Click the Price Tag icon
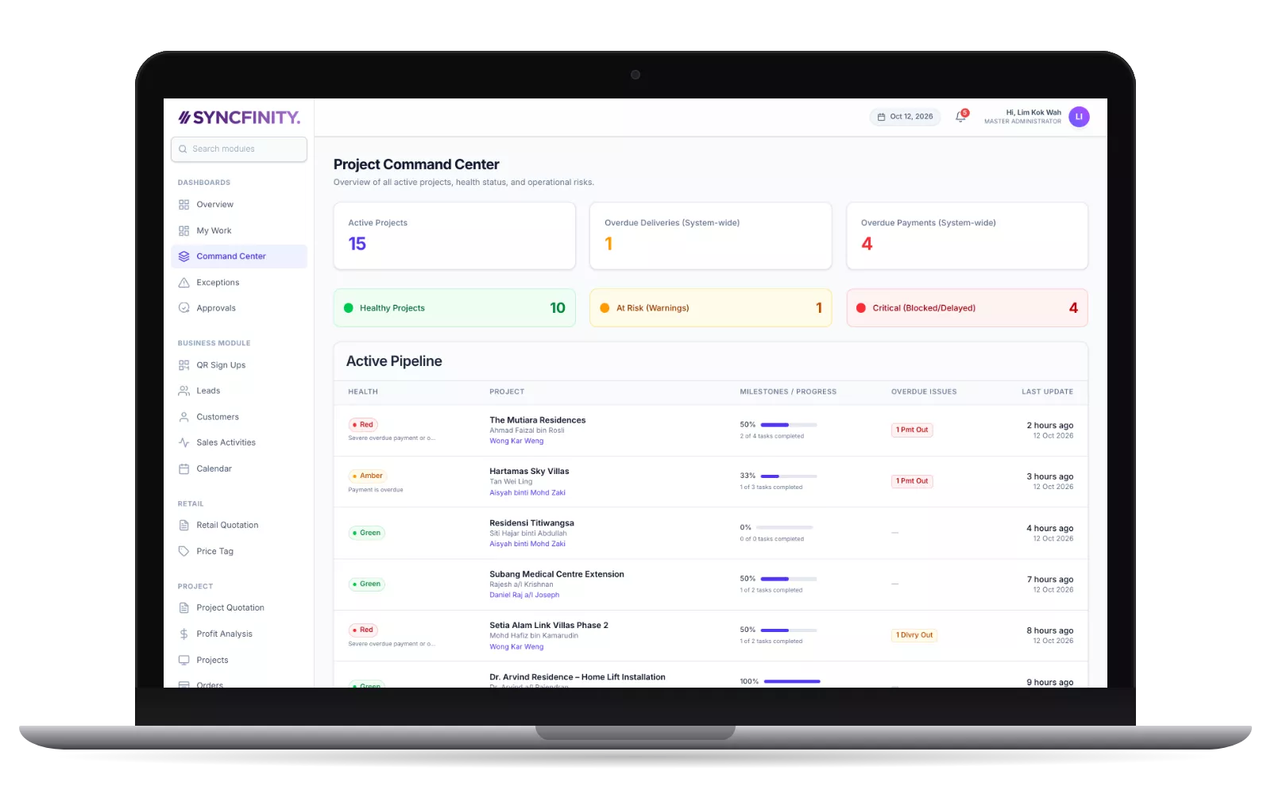This screenshot has width=1271, height=794. point(184,551)
